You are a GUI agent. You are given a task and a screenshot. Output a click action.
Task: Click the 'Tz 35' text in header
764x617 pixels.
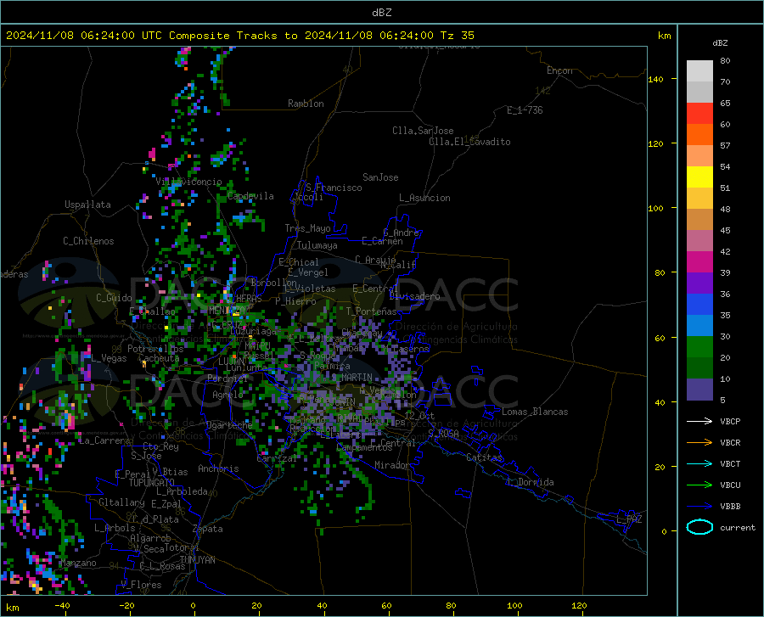[457, 36]
